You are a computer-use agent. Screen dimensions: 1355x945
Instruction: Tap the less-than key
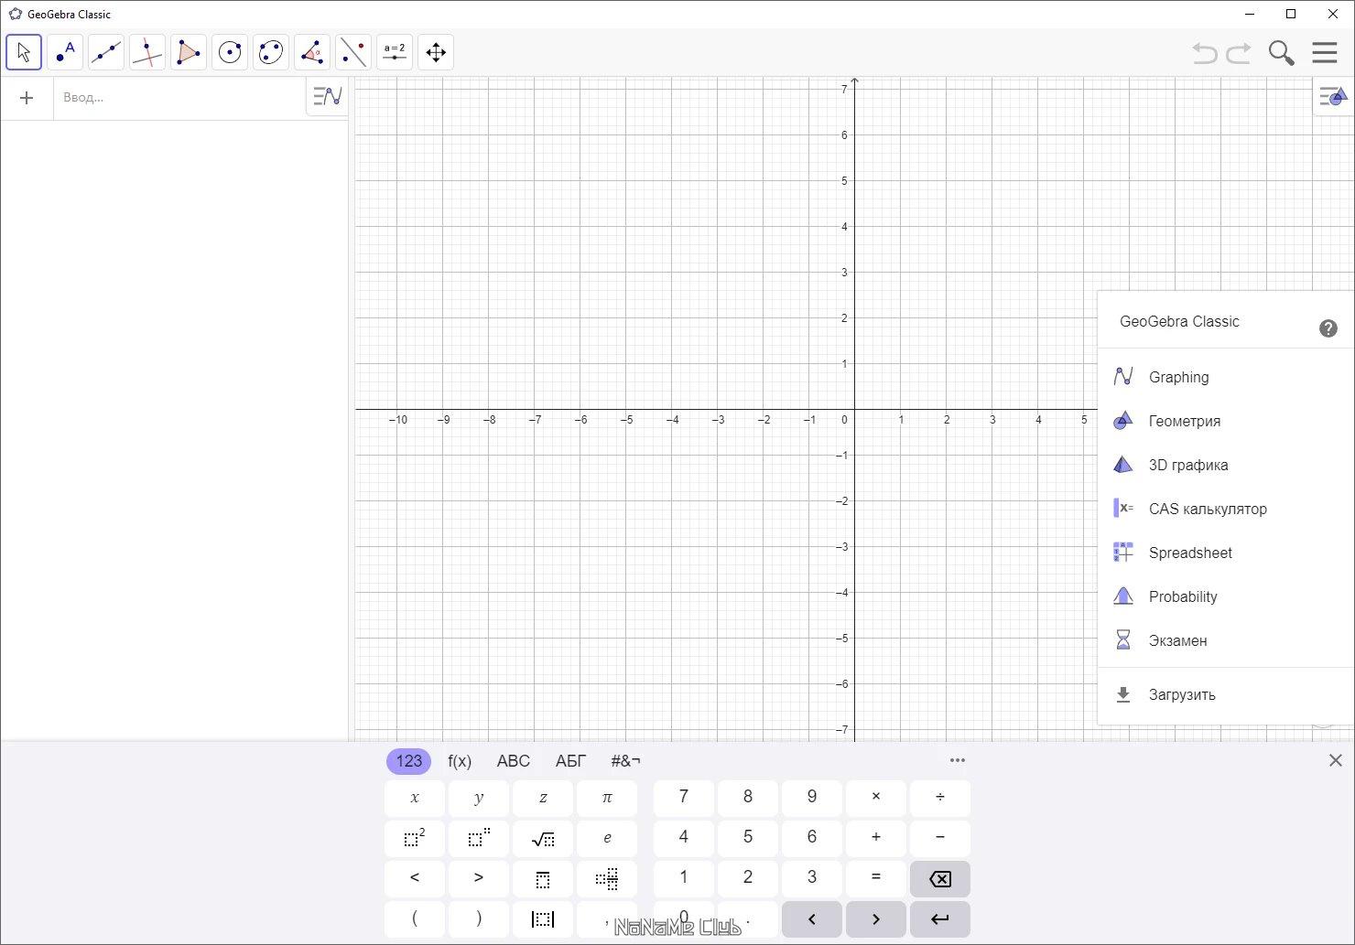pyautogui.click(x=415, y=878)
